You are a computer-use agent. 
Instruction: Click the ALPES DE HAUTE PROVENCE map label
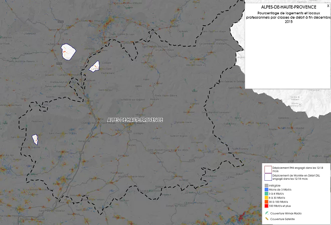click(x=135, y=120)
